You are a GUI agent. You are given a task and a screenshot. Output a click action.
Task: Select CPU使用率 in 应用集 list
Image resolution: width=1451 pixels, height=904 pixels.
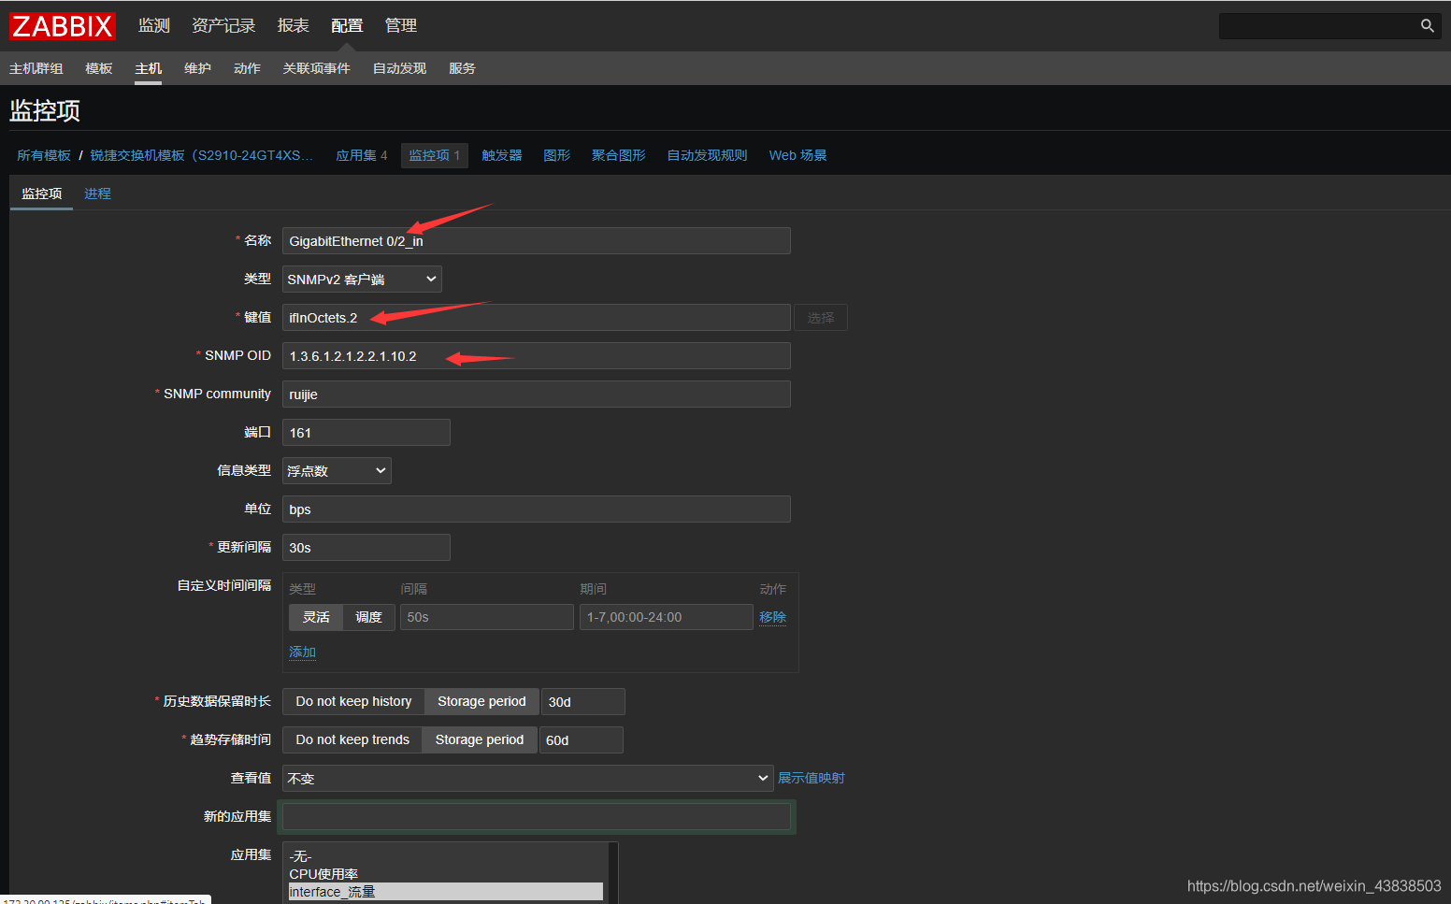point(446,874)
